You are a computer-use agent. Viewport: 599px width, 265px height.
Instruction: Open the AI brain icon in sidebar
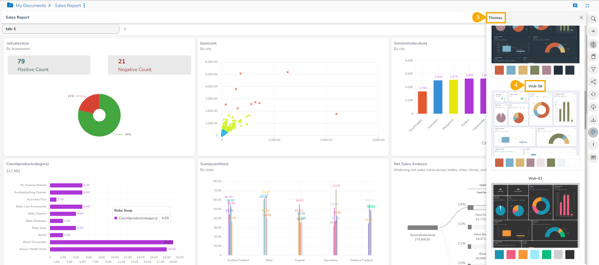click(x=593, y=44)
